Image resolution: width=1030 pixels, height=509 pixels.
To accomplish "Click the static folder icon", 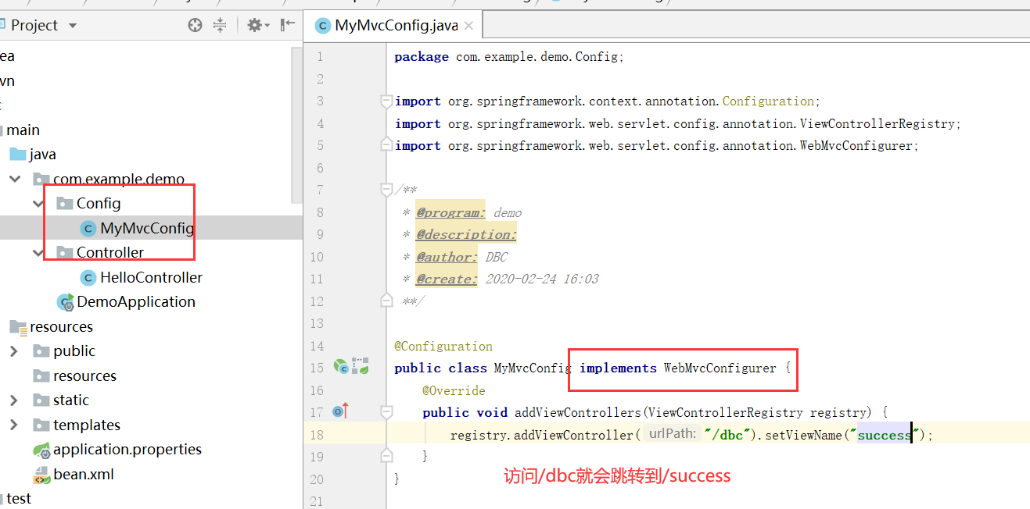I will [x=41, y=400].
